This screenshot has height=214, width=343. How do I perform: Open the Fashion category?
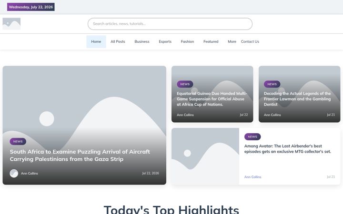click(x=187, y=41)
